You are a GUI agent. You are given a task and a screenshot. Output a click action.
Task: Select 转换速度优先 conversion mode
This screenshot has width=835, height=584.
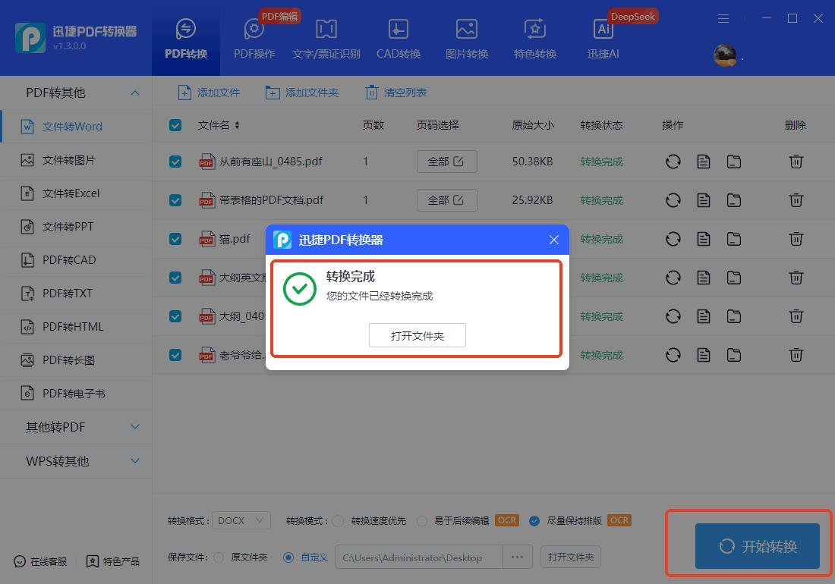click(339, 521)
